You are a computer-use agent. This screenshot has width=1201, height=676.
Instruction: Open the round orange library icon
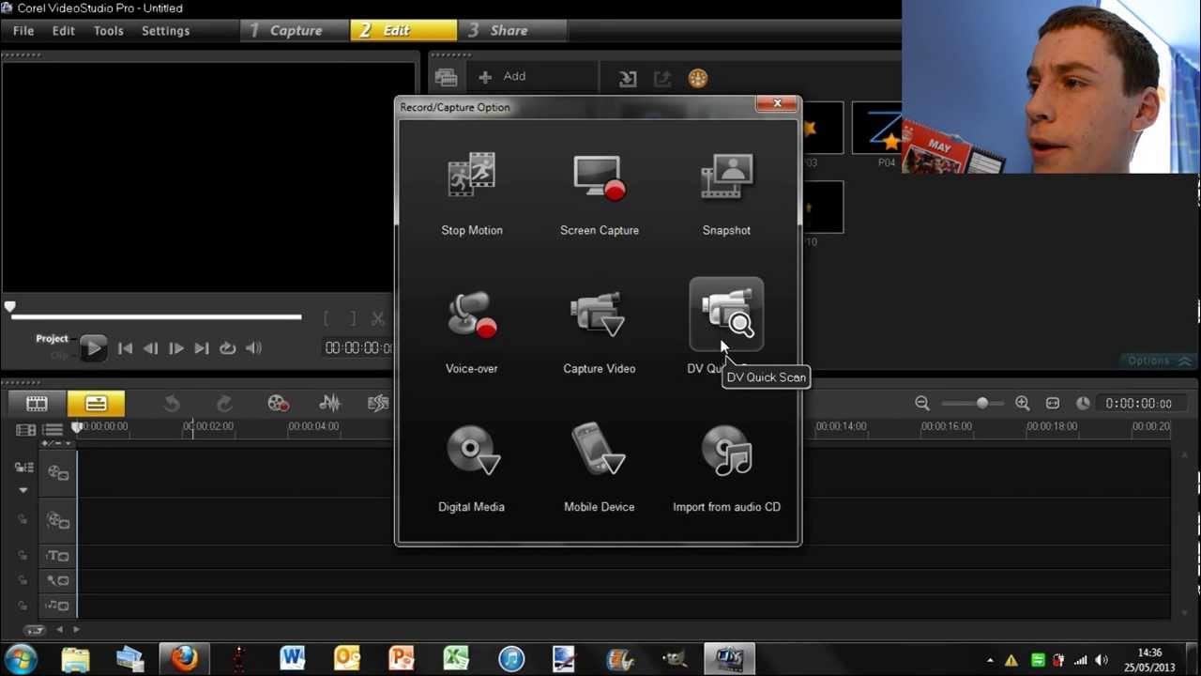697,79
